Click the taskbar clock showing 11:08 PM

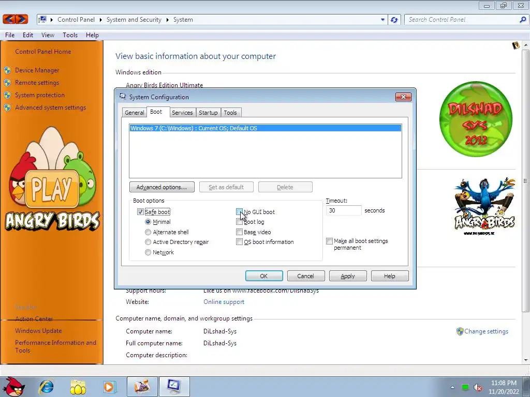point(503,383)
